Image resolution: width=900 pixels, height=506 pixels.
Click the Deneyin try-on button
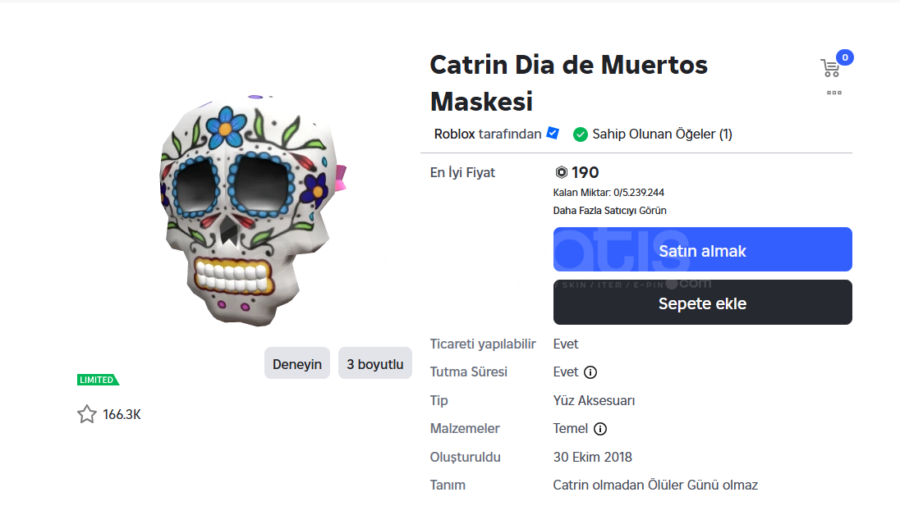(x=297, y=363)
